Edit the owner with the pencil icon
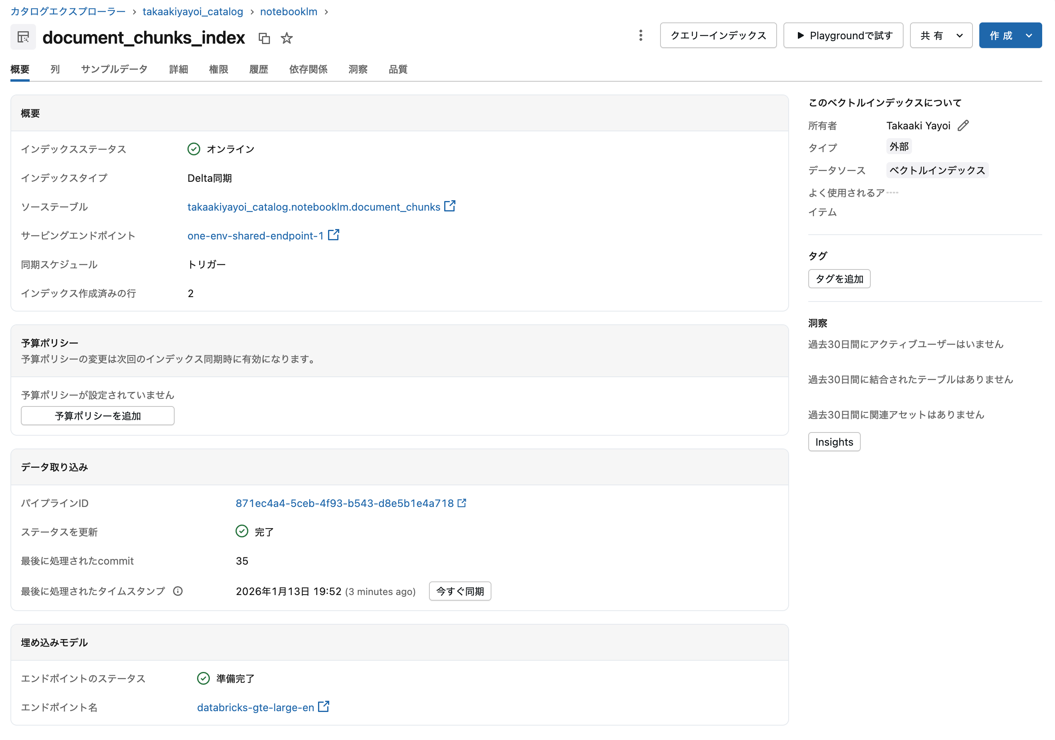Viewport: 1055px width, 740px height. pos(964,125)
